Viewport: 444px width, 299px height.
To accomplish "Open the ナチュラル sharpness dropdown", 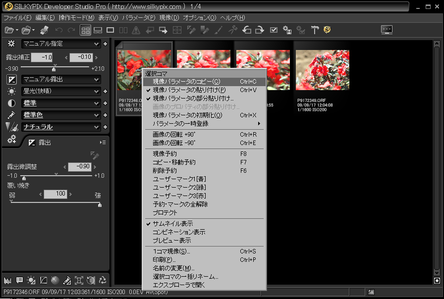I will [x=61, y=127].
